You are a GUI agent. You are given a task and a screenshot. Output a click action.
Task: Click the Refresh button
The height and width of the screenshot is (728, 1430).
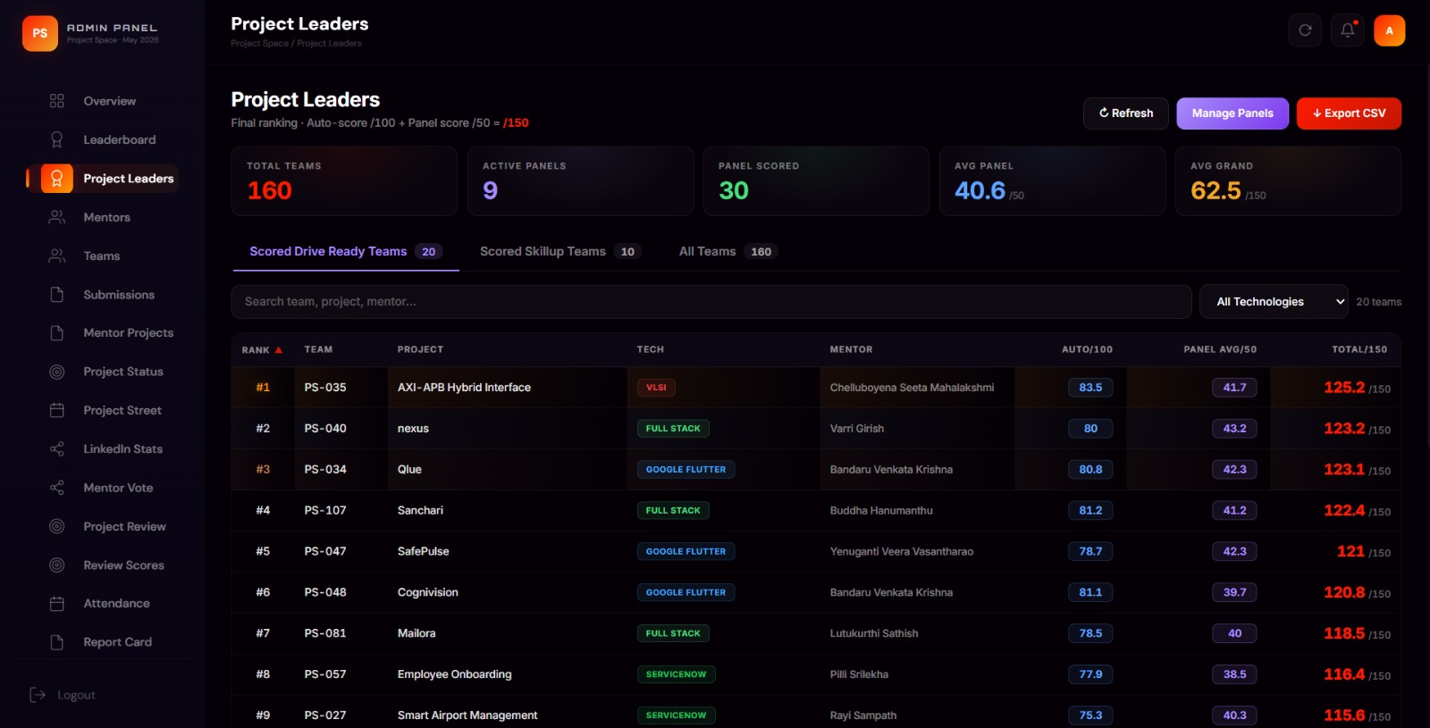pos(1126,113)
